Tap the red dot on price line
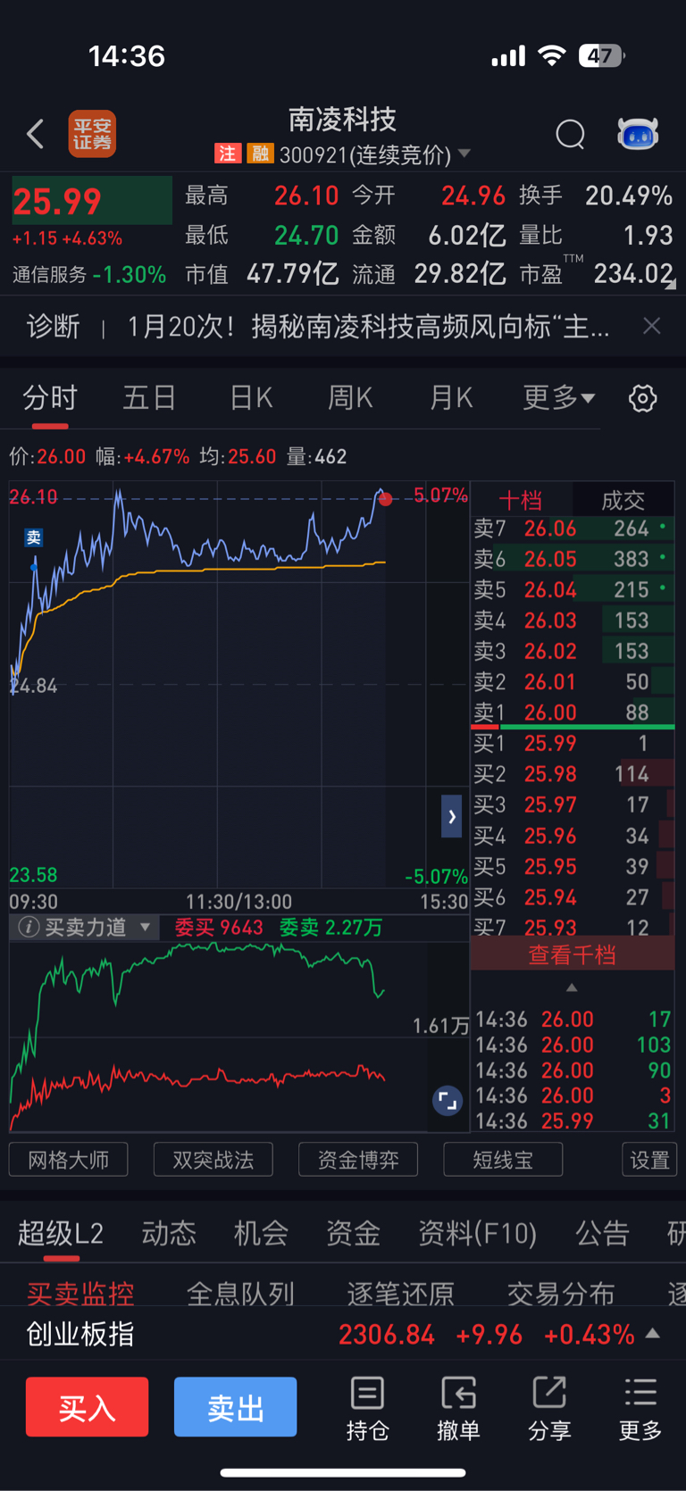 click(385, 499)
